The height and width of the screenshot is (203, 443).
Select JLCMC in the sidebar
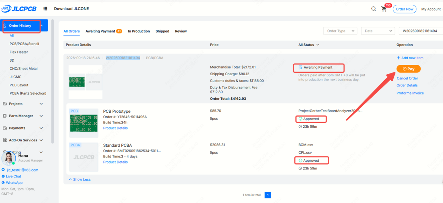(15, 77)
